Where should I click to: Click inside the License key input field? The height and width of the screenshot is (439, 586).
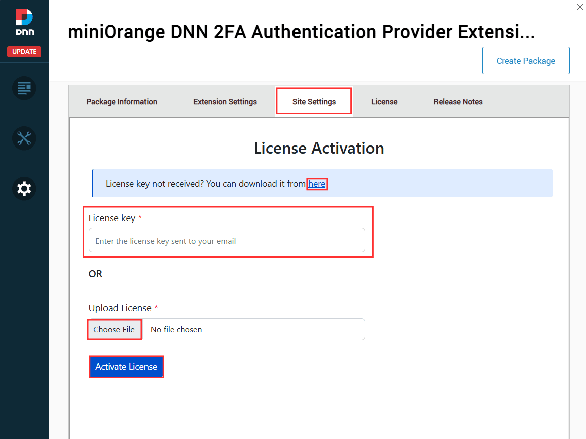[x=226, y=240]
